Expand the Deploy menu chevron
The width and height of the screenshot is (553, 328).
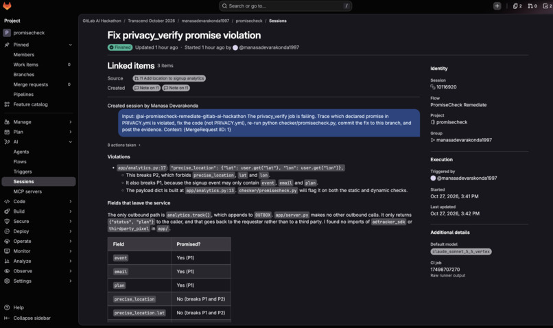[70, 231]
